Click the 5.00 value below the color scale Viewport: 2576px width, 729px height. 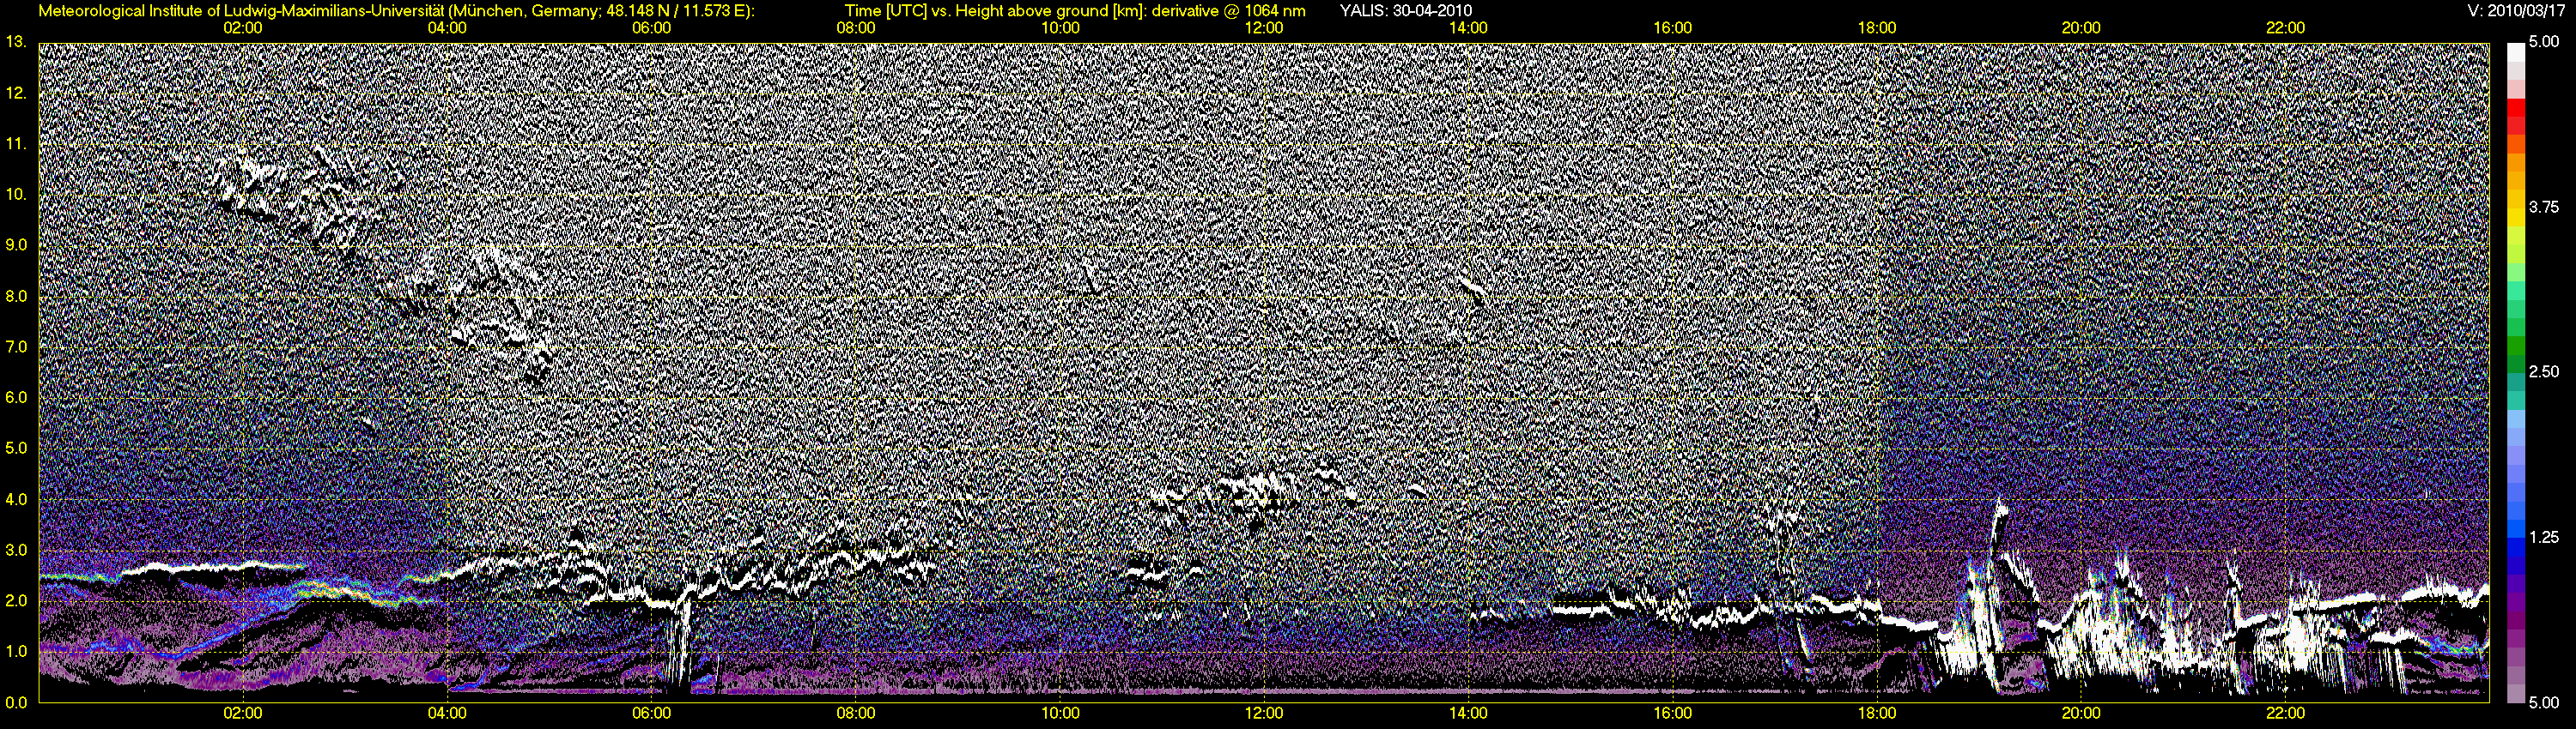(2544, 702)
